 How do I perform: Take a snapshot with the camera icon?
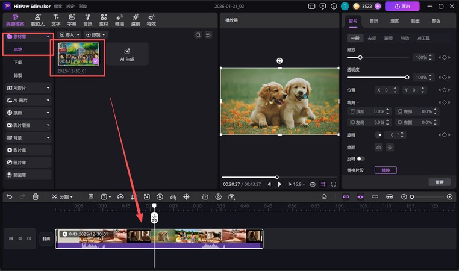click(313, 184)
